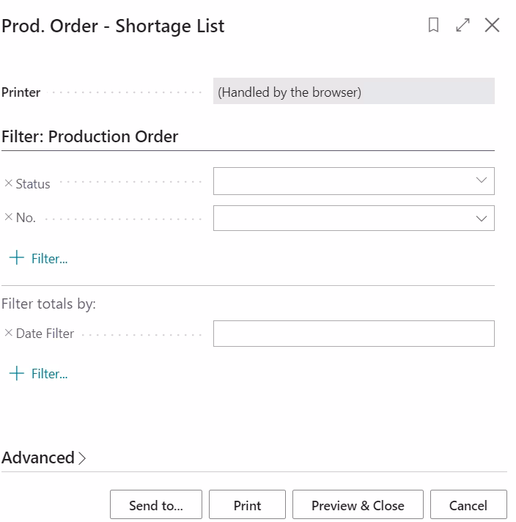Screen dimensions: 516x522
Task: Click the Preview & Close button
Action: 358,505
